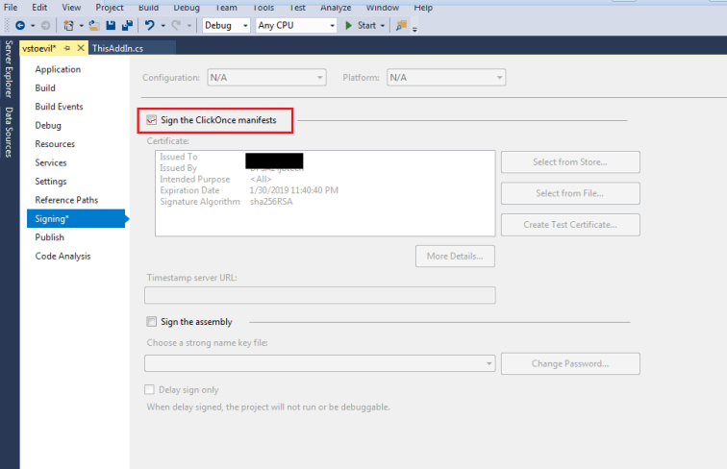Select the Build Events properties page
This screenshot has width=727, height=469.
point(59,107)
